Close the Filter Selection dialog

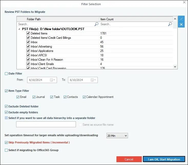(184, 2)
